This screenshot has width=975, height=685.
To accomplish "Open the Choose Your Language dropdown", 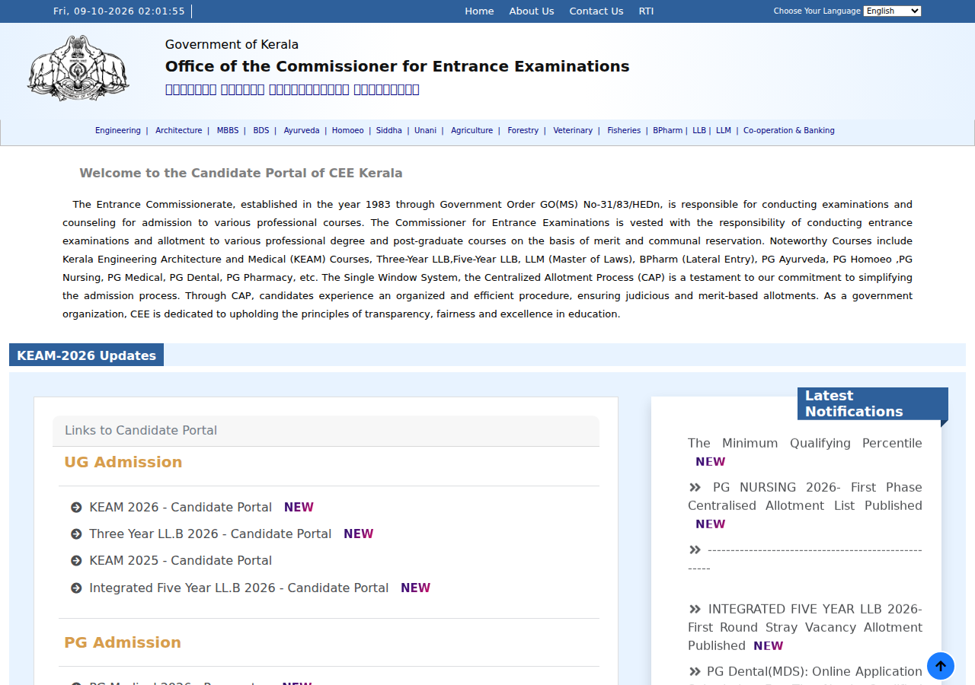I will coord(892,11).
